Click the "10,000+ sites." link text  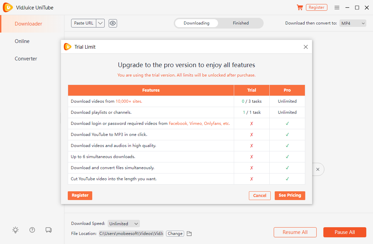click(129, 101)
